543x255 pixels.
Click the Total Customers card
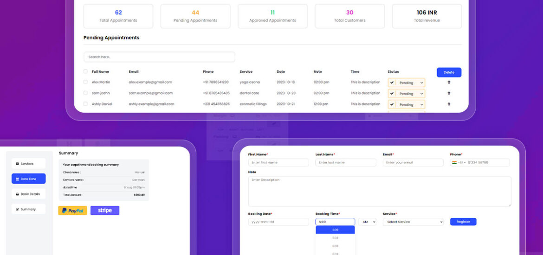click(350, 16)
